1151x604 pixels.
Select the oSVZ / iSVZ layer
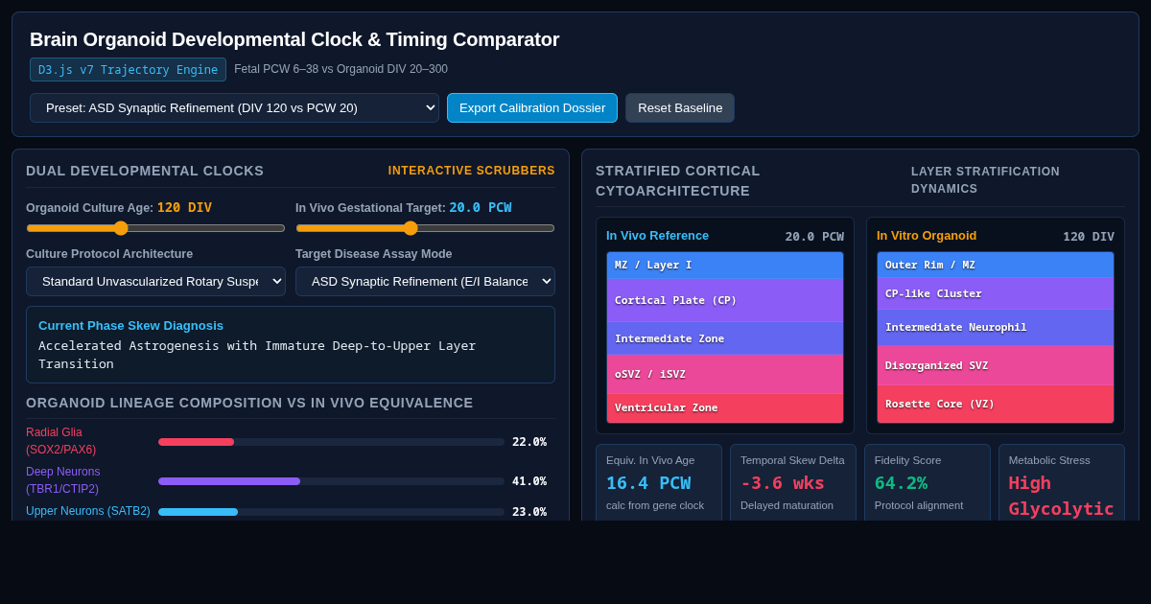point(725,374)
